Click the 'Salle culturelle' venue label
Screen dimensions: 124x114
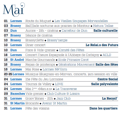pyautogui.click(x=106, y=31)
